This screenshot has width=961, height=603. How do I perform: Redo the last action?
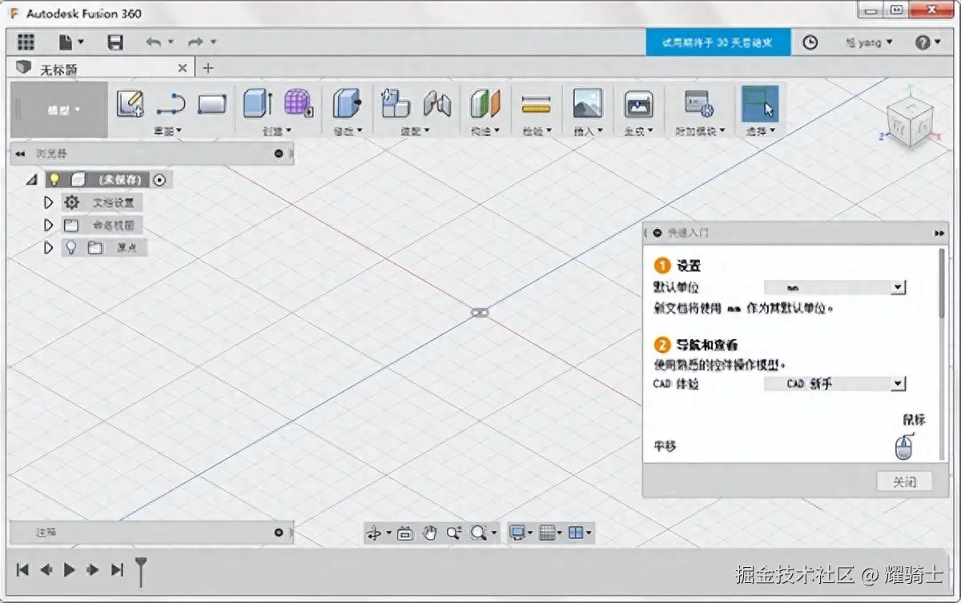click(x=195, y=42)
